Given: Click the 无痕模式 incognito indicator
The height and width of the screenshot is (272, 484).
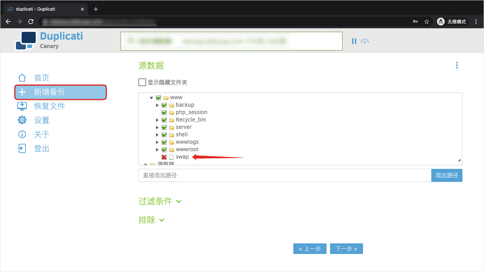Looking at the screenshot, I should (453, 22).
